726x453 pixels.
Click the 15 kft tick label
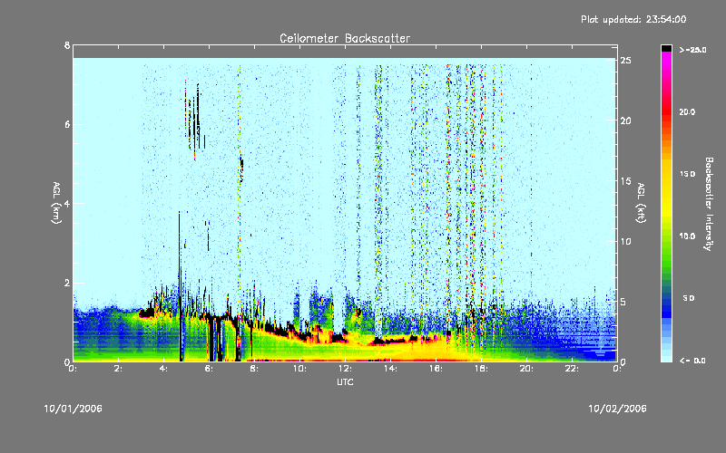click(625, 181)
